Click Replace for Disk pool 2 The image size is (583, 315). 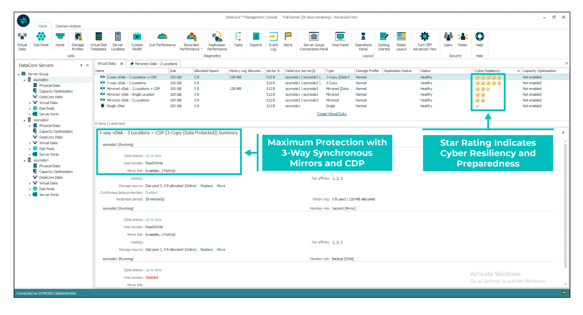click(207, 250)
